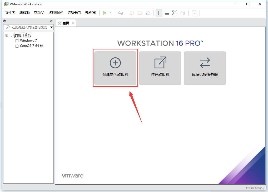The width and height of the screenshot is (268, 192).
Task: Maximize the VMware Workstation window
Action: tap(248, 4)
